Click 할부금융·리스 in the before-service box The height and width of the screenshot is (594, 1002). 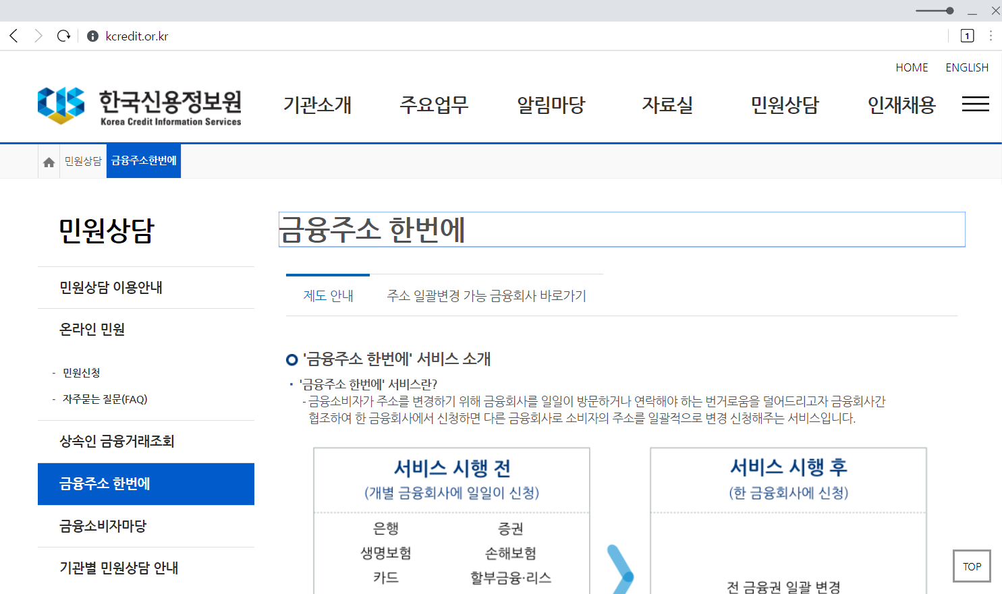pos(511,578)
